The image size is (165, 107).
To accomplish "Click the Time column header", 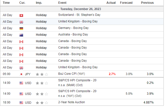I will (6, 3).
